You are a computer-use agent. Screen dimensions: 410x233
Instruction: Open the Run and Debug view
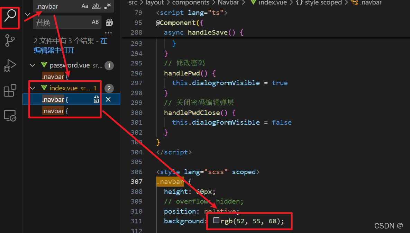10,65
